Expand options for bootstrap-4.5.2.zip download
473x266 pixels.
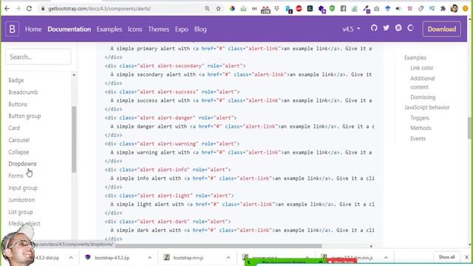tap(149, 258)
